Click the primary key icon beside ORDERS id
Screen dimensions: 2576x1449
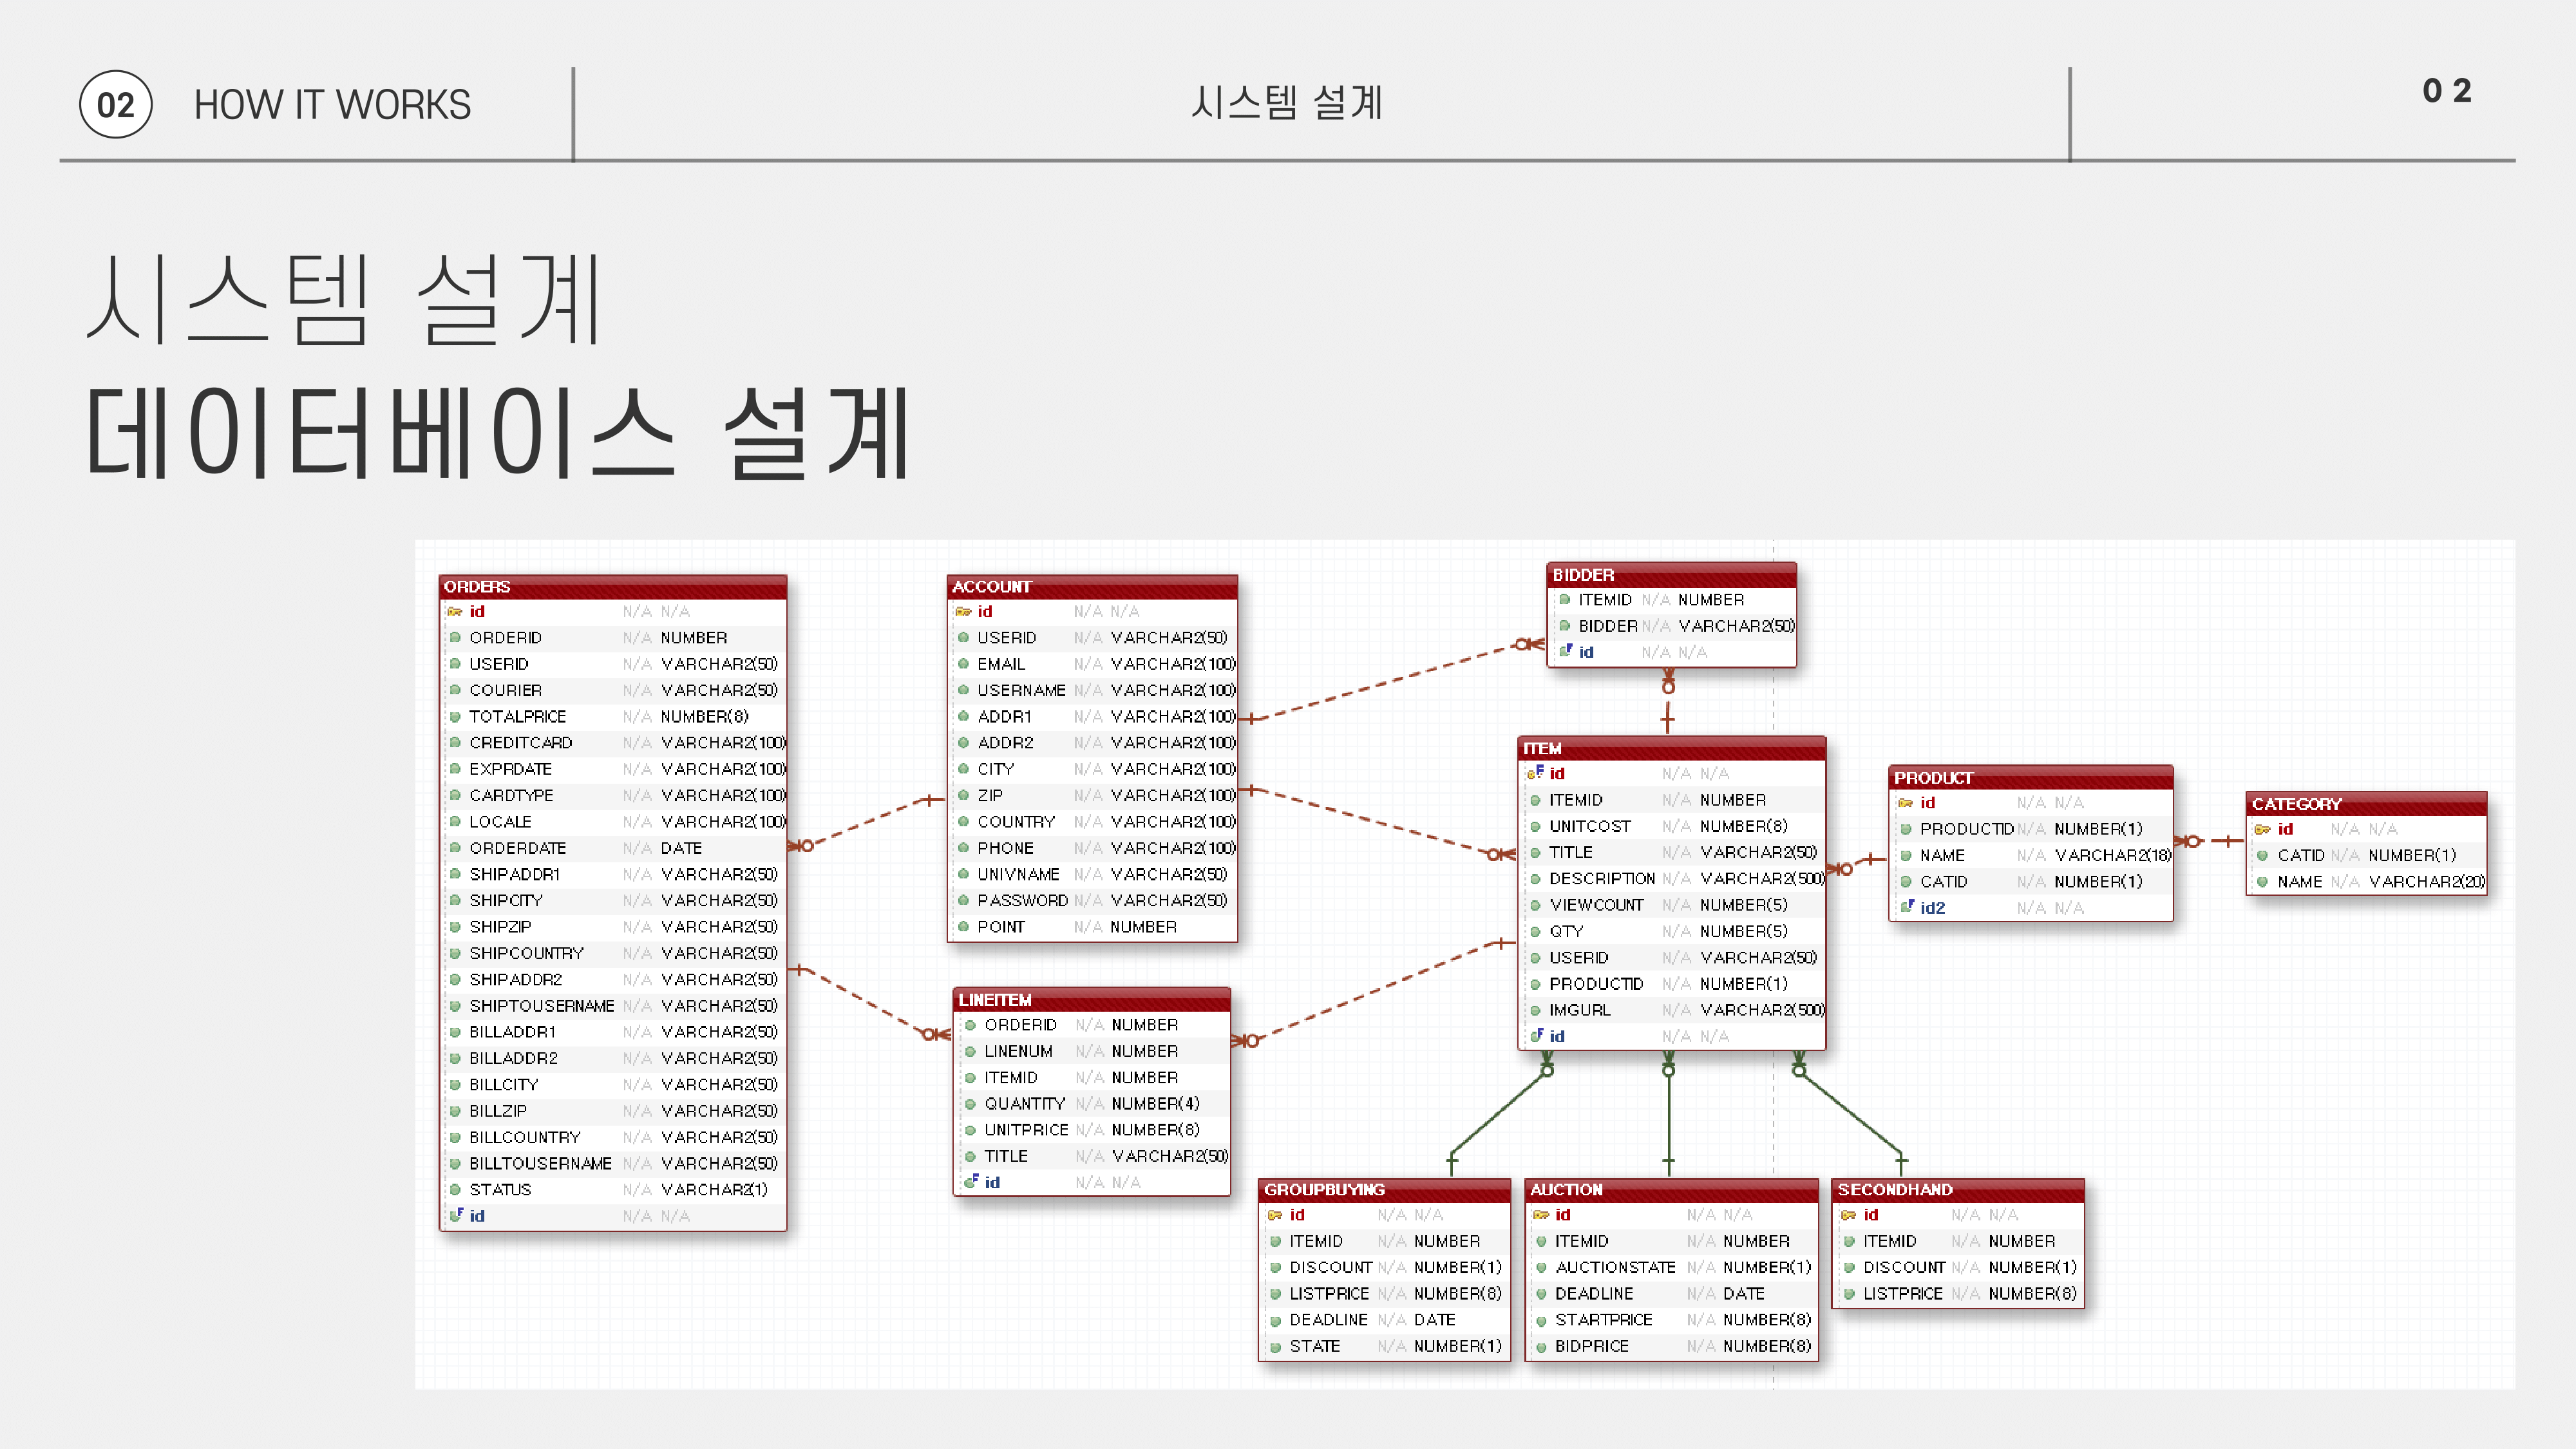pos(456,612)
